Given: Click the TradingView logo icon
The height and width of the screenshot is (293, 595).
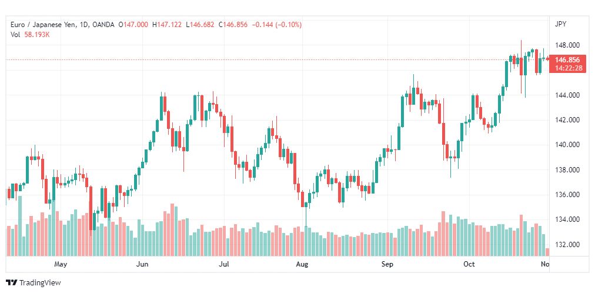Looking at the screenshot, I should pos(11,283).
